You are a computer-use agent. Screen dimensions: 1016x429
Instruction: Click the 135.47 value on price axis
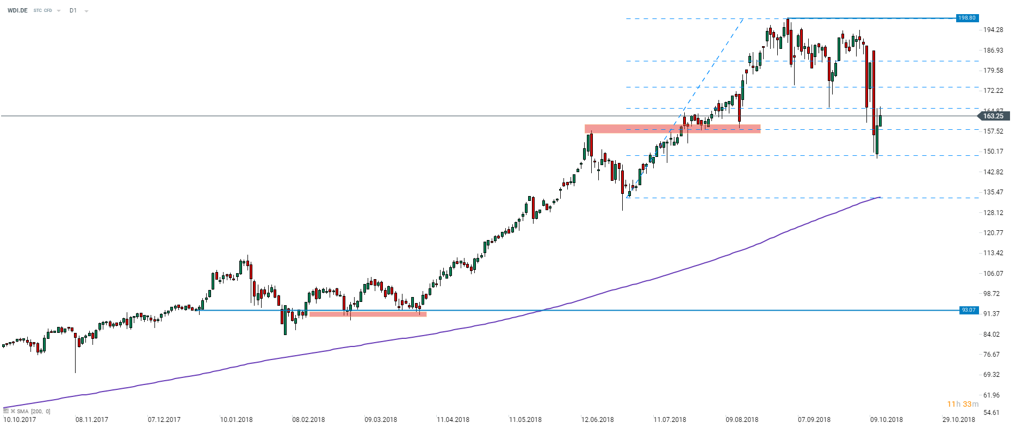tap(993, 192)
